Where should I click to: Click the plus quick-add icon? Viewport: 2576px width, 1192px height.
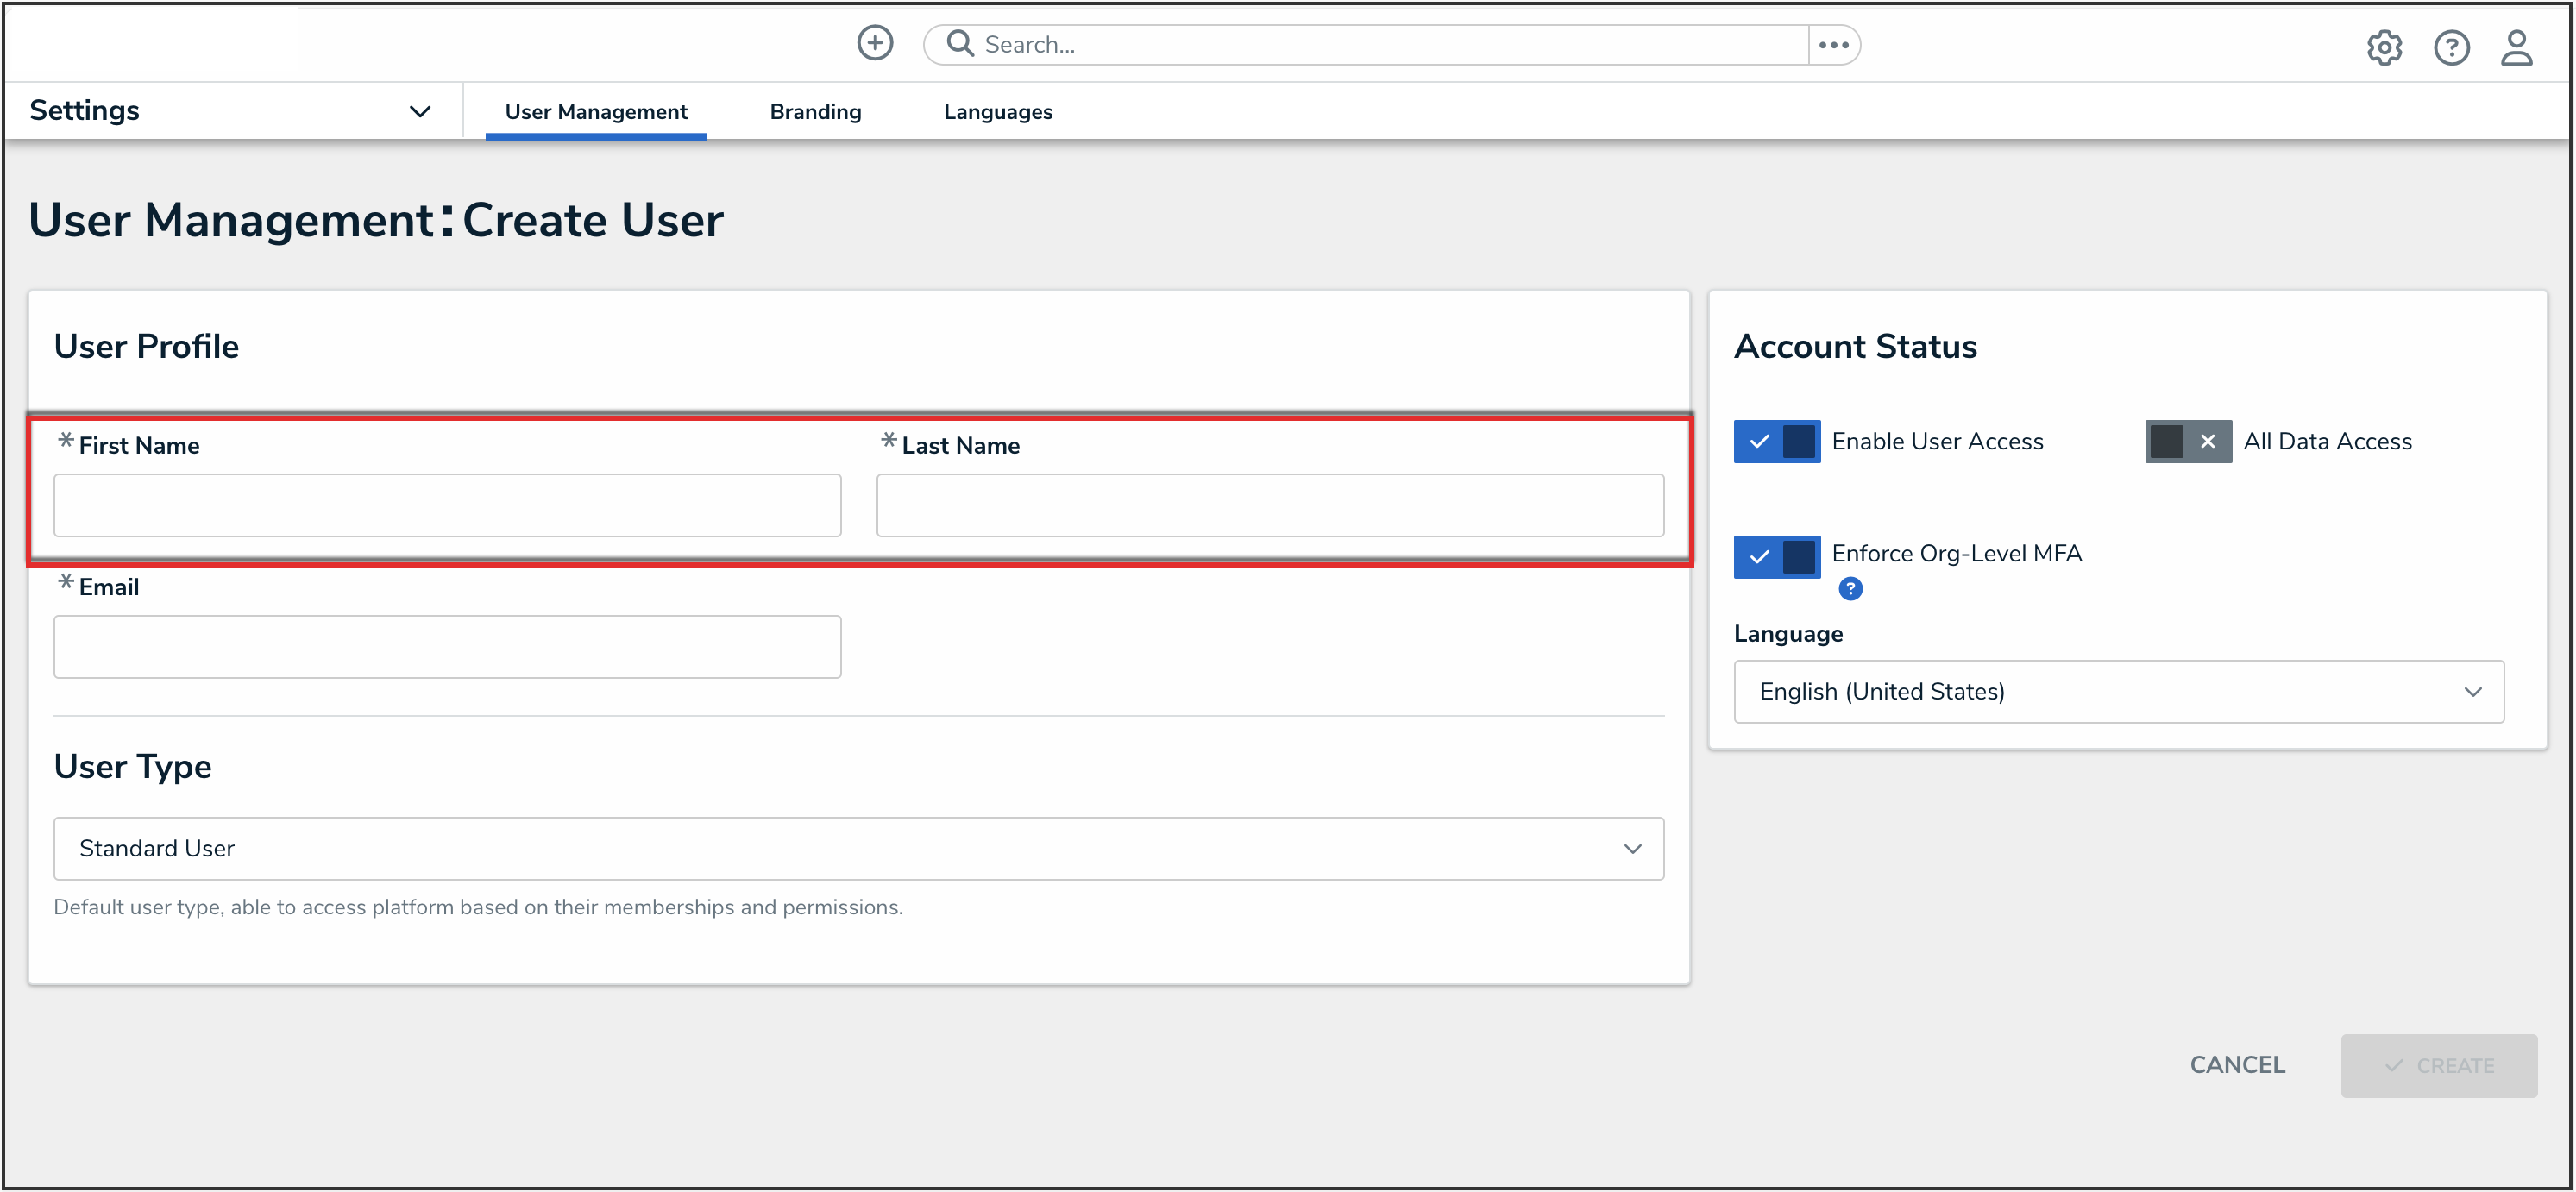click(875, 43)
